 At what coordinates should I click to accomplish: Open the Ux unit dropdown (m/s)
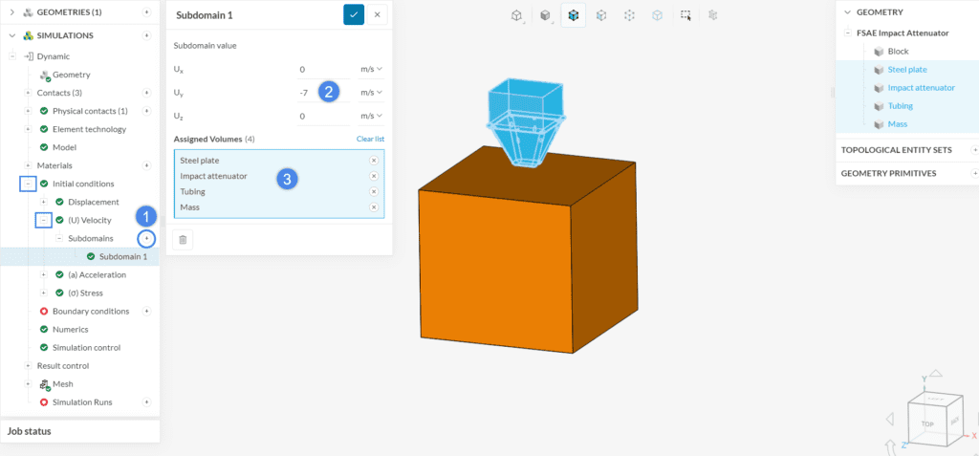371,70
